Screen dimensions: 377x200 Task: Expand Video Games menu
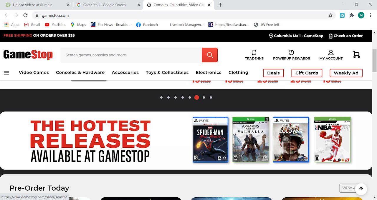point(34,72)
